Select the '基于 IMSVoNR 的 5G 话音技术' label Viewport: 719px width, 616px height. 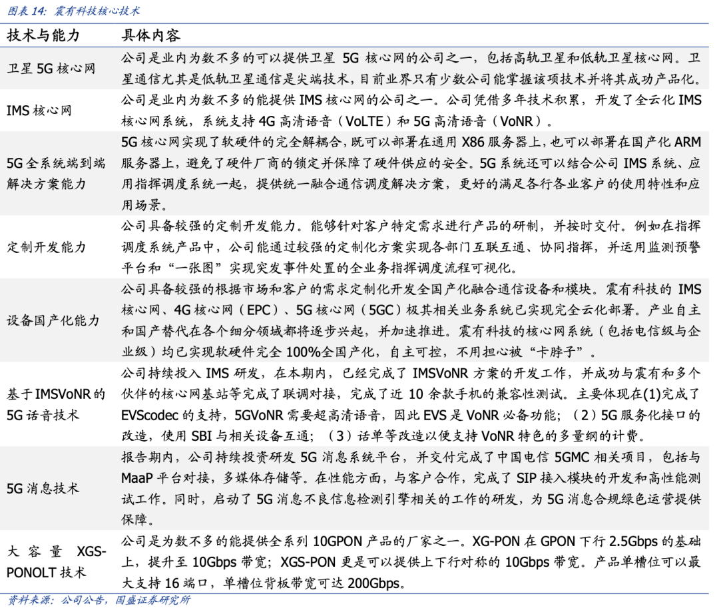(56, 404)
